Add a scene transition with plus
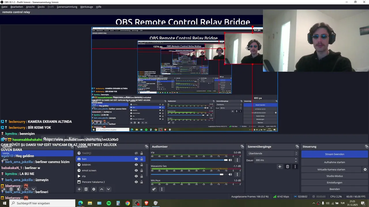The width and height of the screenshot is (369, 207). click(280, 166)
